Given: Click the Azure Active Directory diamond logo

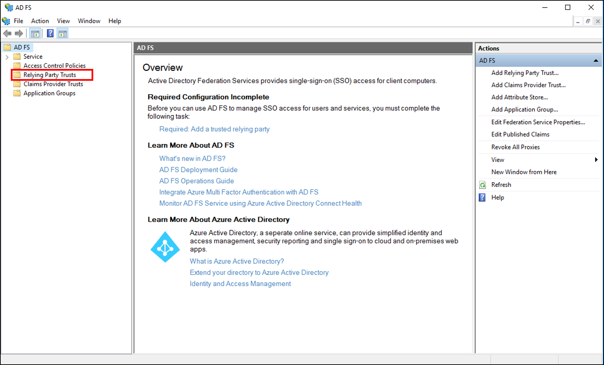Looking at the screenshot, I should point(165,247).
